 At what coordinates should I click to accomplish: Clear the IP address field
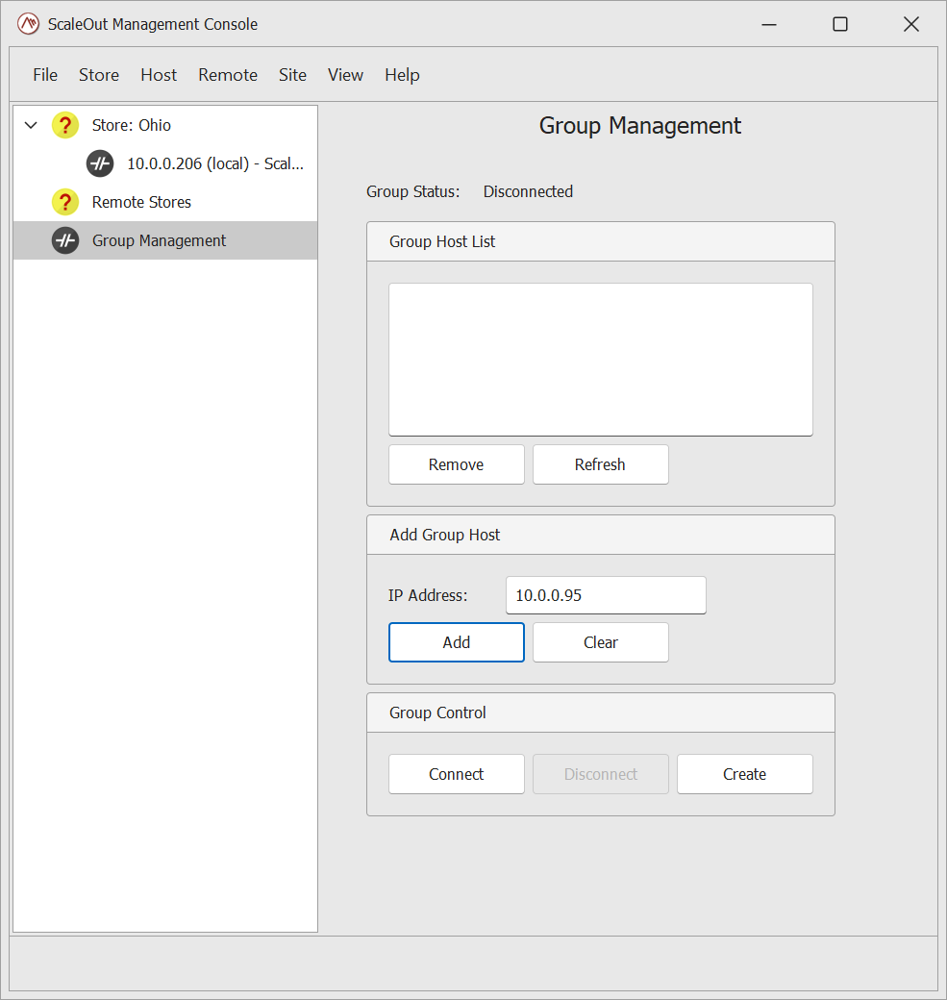click(x=601, y=642)
